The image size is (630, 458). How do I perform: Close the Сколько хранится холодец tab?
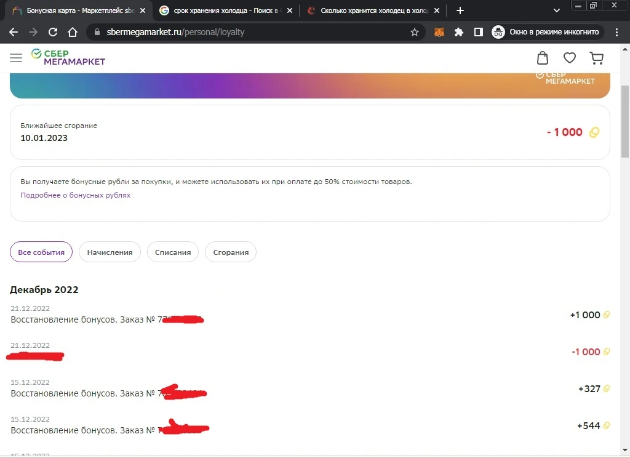coord(437,11)
